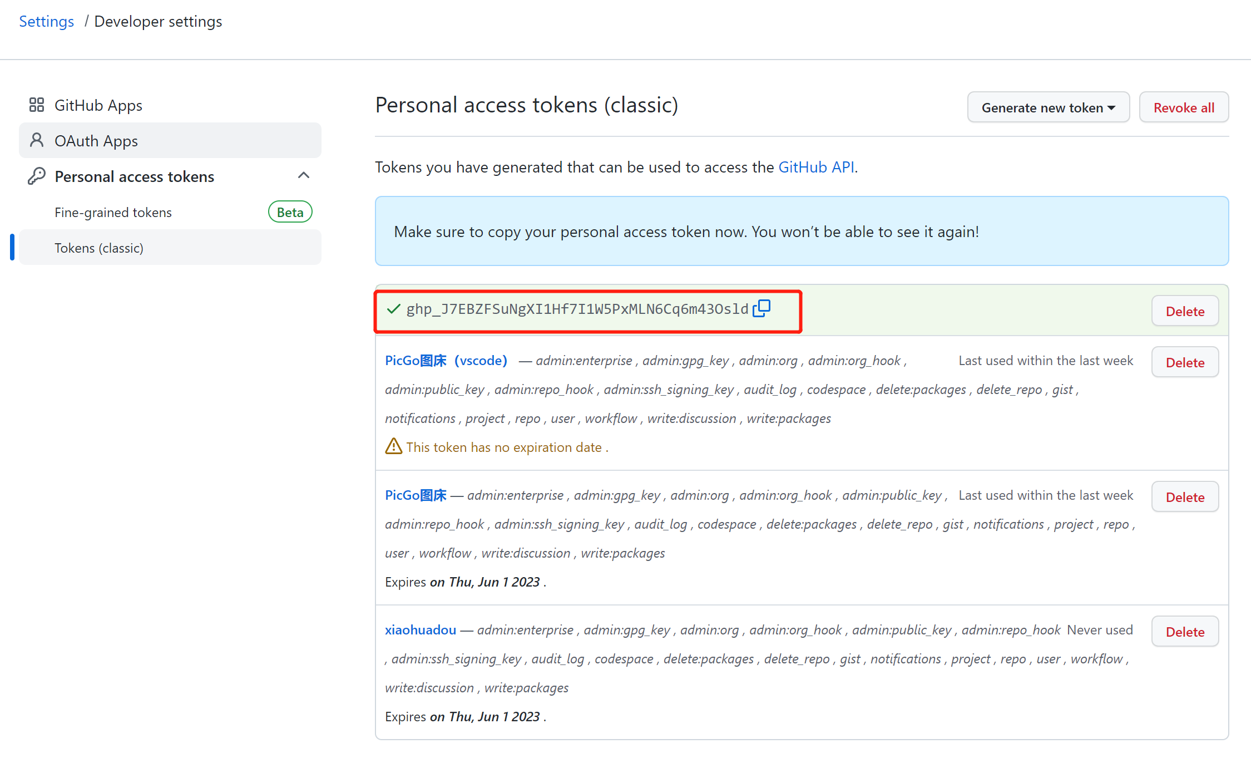Screen dimensions: 1251x763
Task: Click the green checkmark beside the new token
Action: tap(393, 309)
